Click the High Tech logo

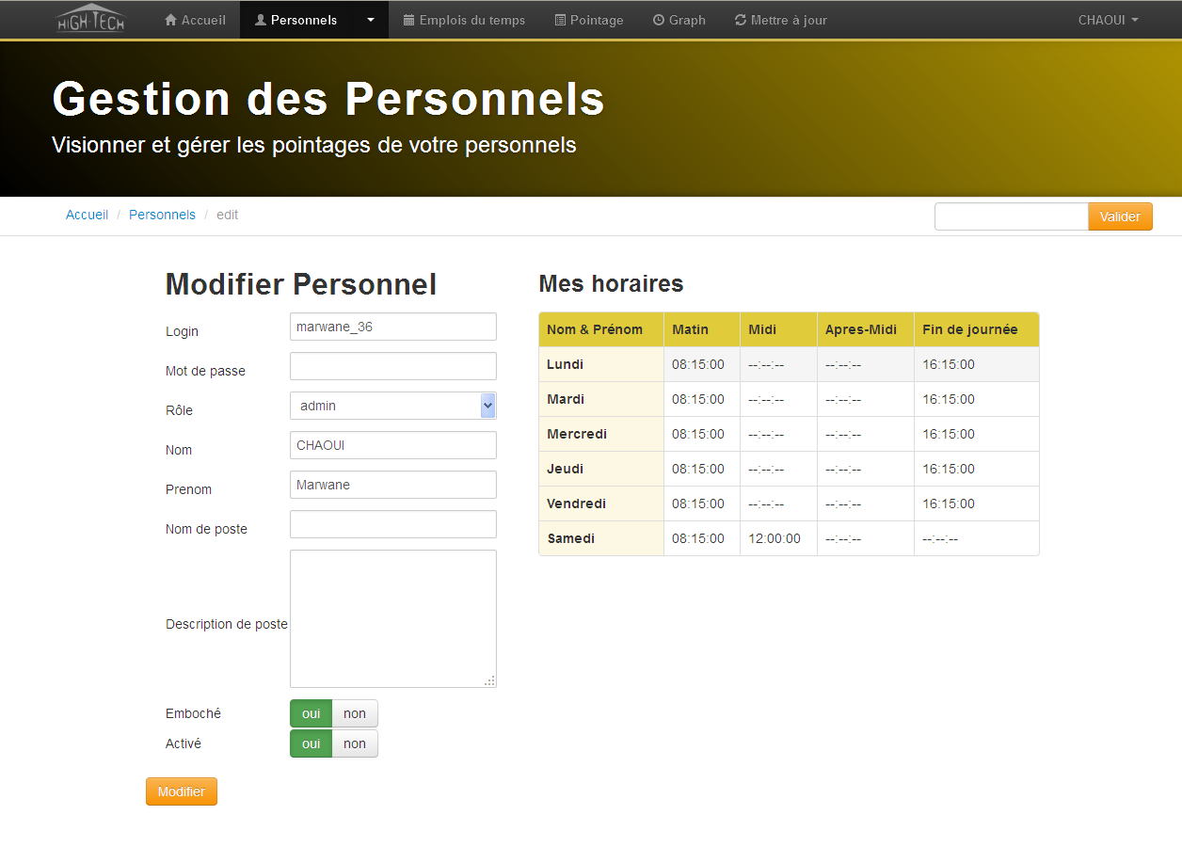pos(90,20)
